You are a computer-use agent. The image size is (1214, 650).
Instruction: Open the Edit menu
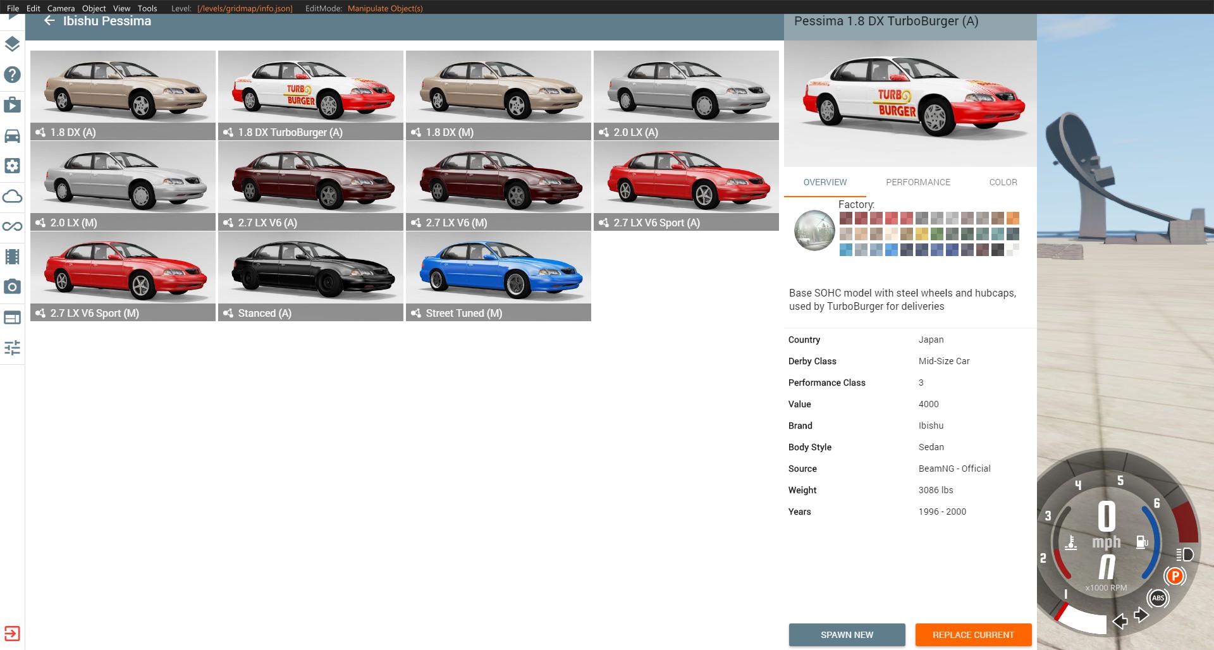click(33, 8)
